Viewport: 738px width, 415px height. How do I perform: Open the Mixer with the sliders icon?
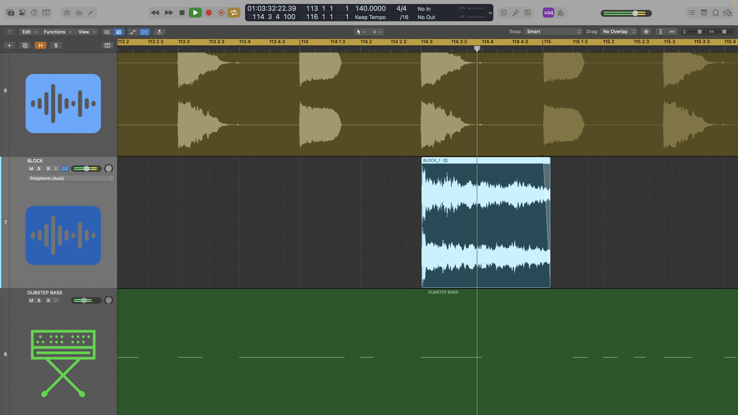point(79,12)
